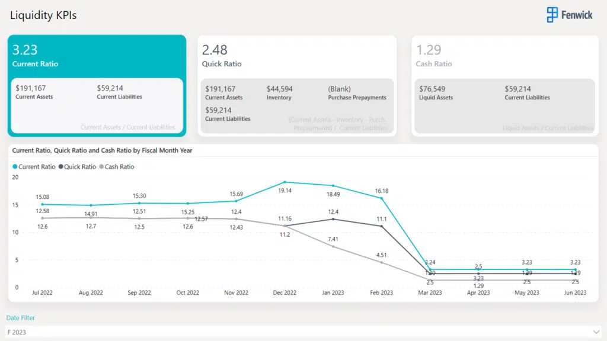This screenshot has height=341, width=607.
Task: Click the gray Cash Ratio legend dot
Action: coord(101,167)
